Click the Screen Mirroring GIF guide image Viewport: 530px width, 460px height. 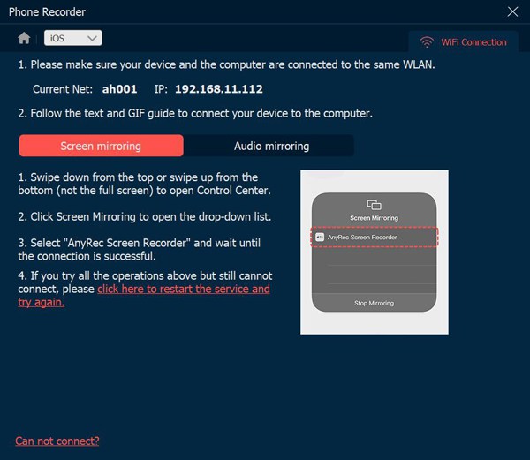tap(375, 253)
